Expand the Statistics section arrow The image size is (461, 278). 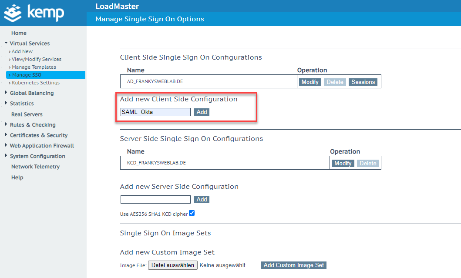[x=6, y=103]
